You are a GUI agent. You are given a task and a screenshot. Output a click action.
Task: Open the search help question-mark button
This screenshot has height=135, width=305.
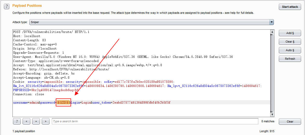click(17, 121)
